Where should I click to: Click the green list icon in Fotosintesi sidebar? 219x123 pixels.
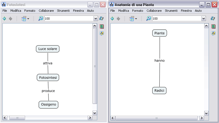pyautogui.click(x=102, y=26)
